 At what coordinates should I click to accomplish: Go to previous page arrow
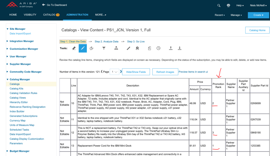point(101,71)
